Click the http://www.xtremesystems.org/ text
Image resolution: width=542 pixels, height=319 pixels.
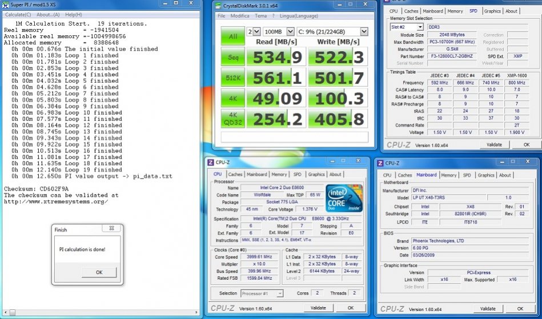[56, 201]
